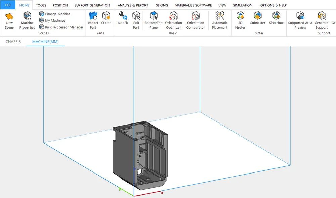
Task: Select the Edit Part tool
Action: click(136, 20)
